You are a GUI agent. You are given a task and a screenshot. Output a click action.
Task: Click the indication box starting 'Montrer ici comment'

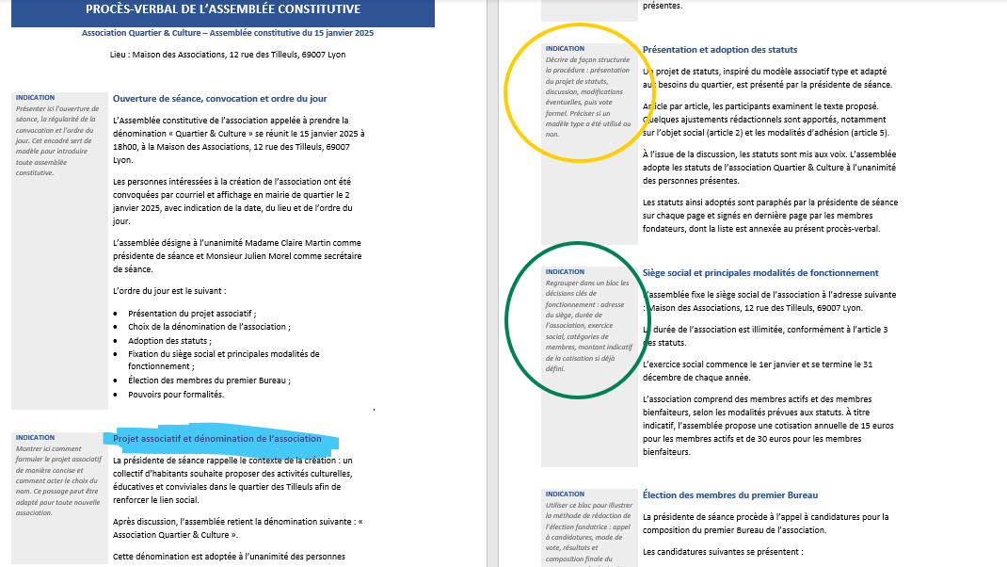coord(56,480)
